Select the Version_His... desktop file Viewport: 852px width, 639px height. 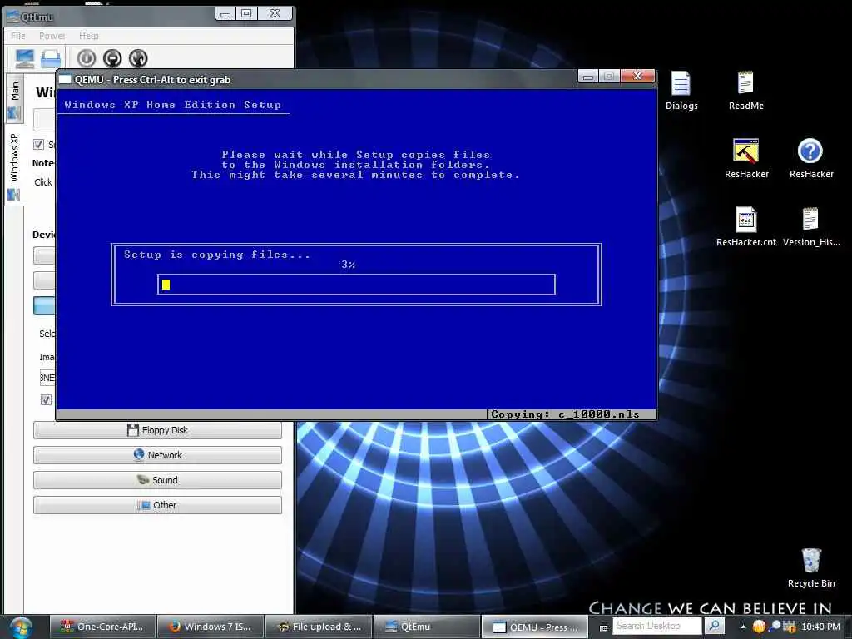810,227
